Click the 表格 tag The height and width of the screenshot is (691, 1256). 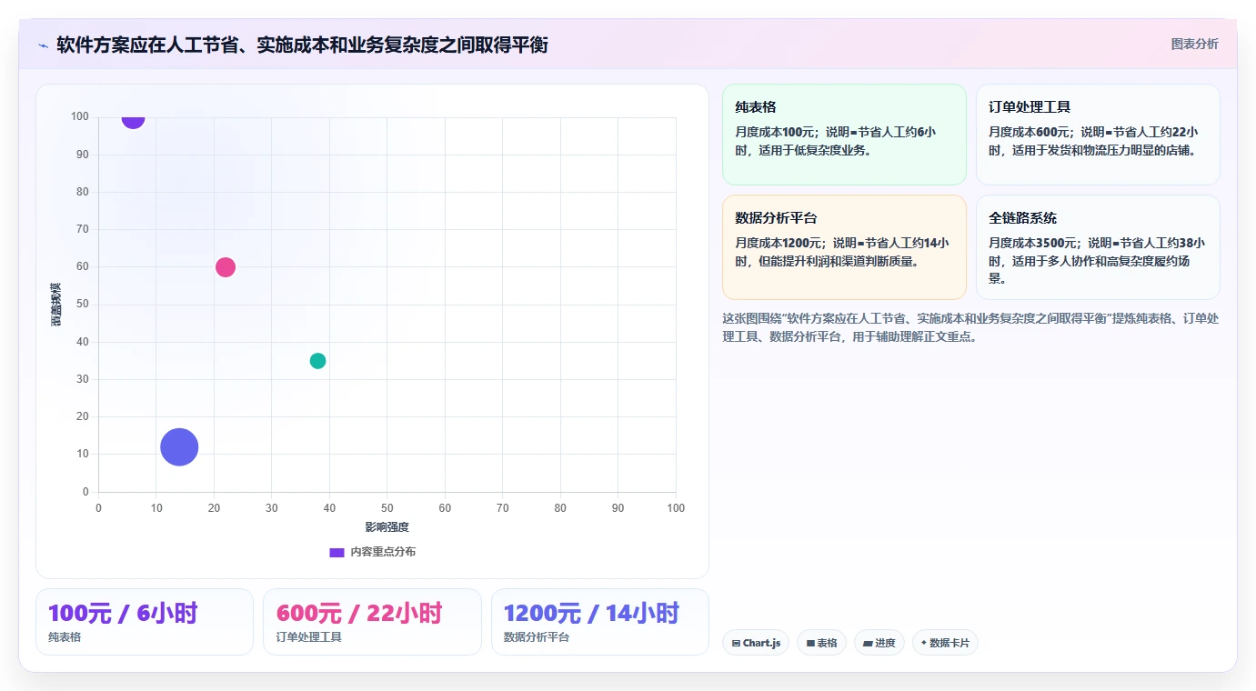(x=821, y=643)
